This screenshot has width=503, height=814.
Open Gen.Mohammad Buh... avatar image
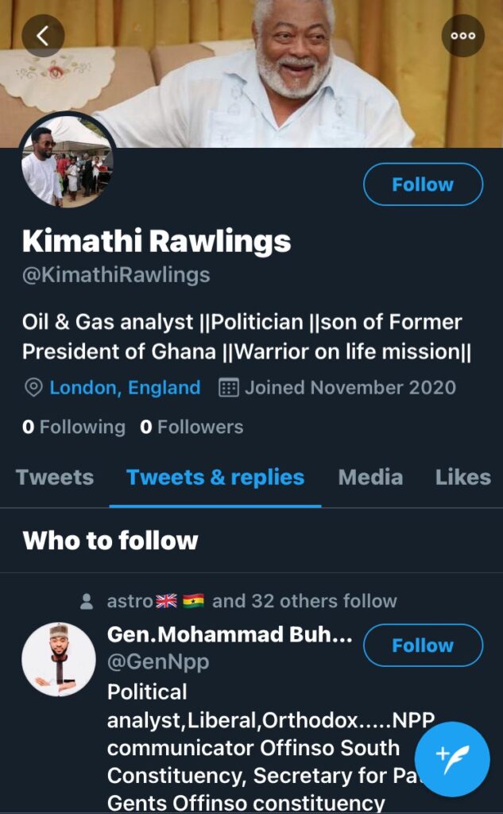point(59,659)
